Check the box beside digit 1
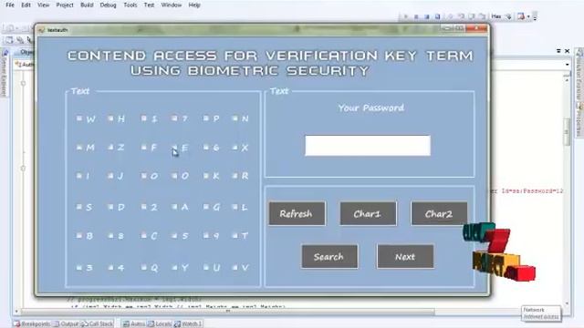 144,118
